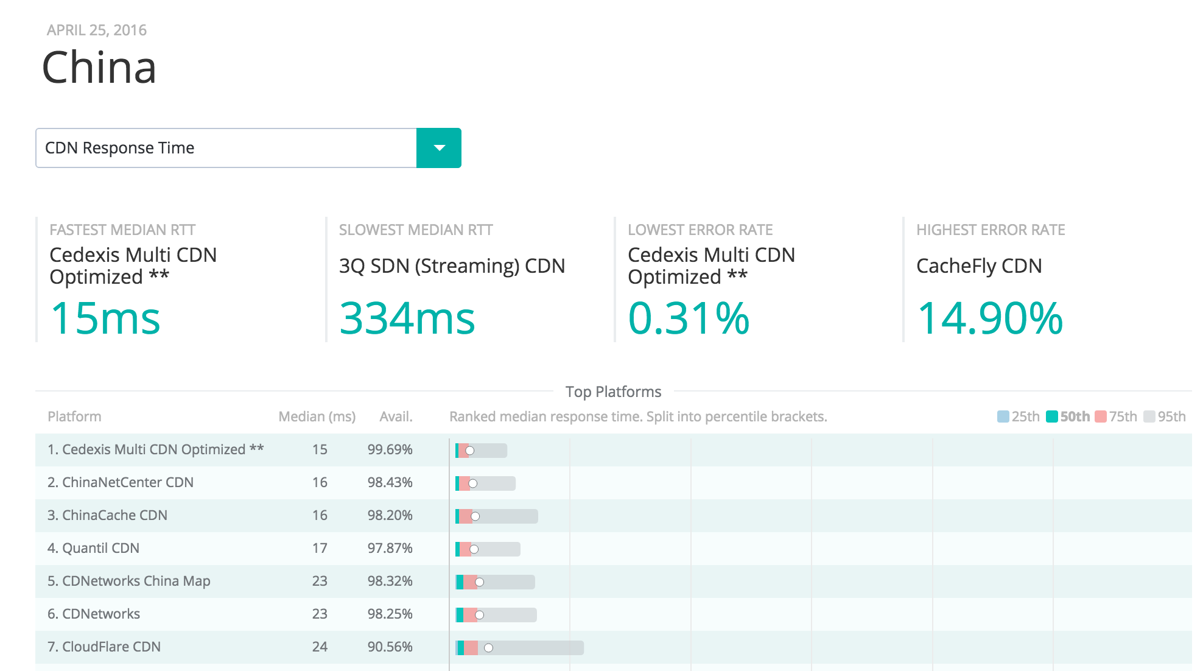Click the Cedexis percentile bar marker
This screenshot has width=1203, height=671.
470,451
